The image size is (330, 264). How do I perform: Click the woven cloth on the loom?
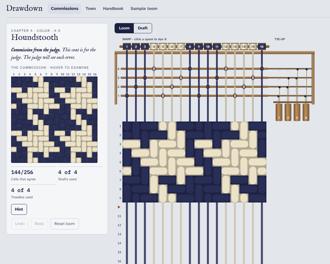tap(194, 162)
